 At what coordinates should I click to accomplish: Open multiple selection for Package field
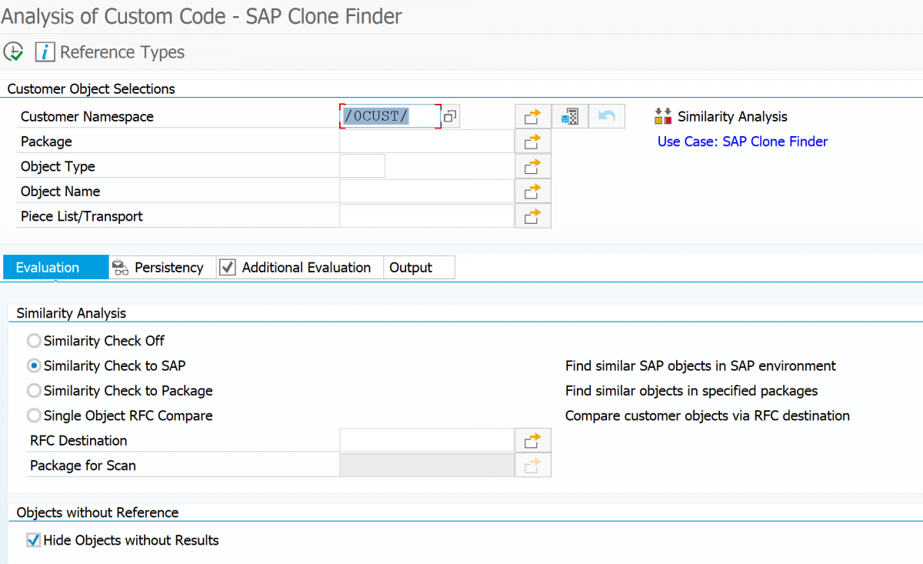click(x=532, y=141)
